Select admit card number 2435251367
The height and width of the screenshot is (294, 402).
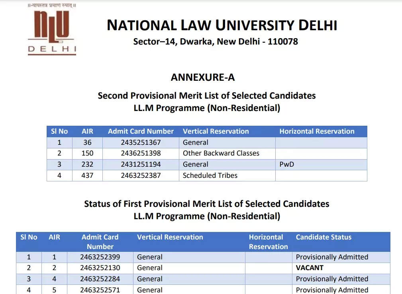pos(141,142)
